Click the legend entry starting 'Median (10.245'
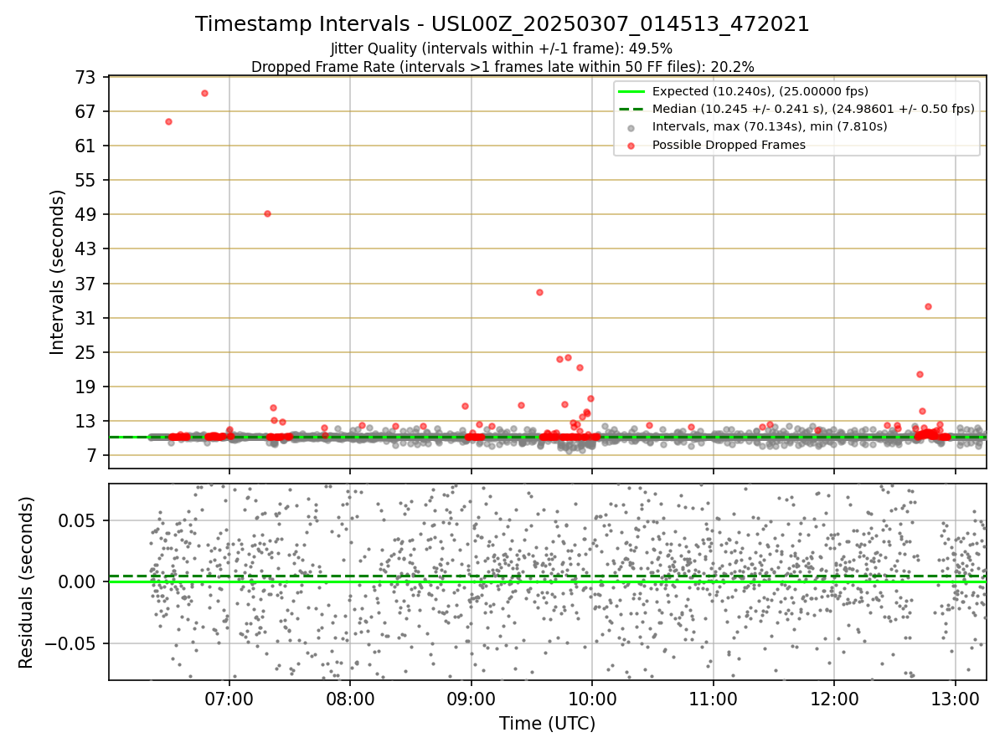This screenshot has width=1005, height=753. point(813,109)
